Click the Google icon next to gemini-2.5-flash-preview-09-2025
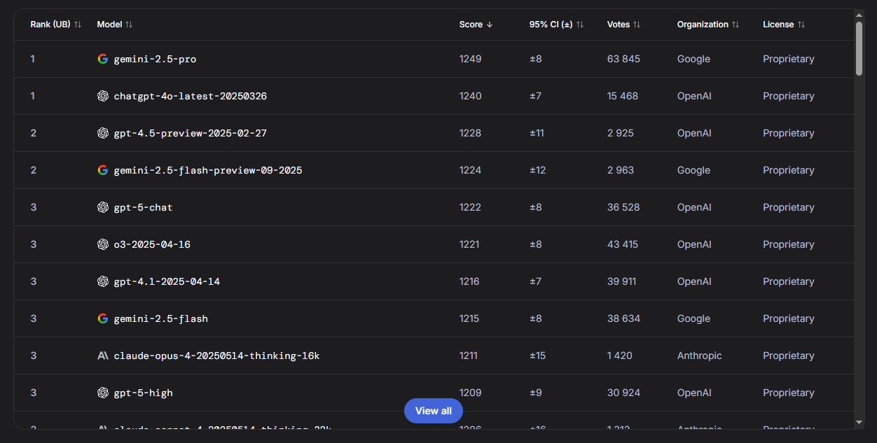The image size is (877, 443). tap(103, 170)
